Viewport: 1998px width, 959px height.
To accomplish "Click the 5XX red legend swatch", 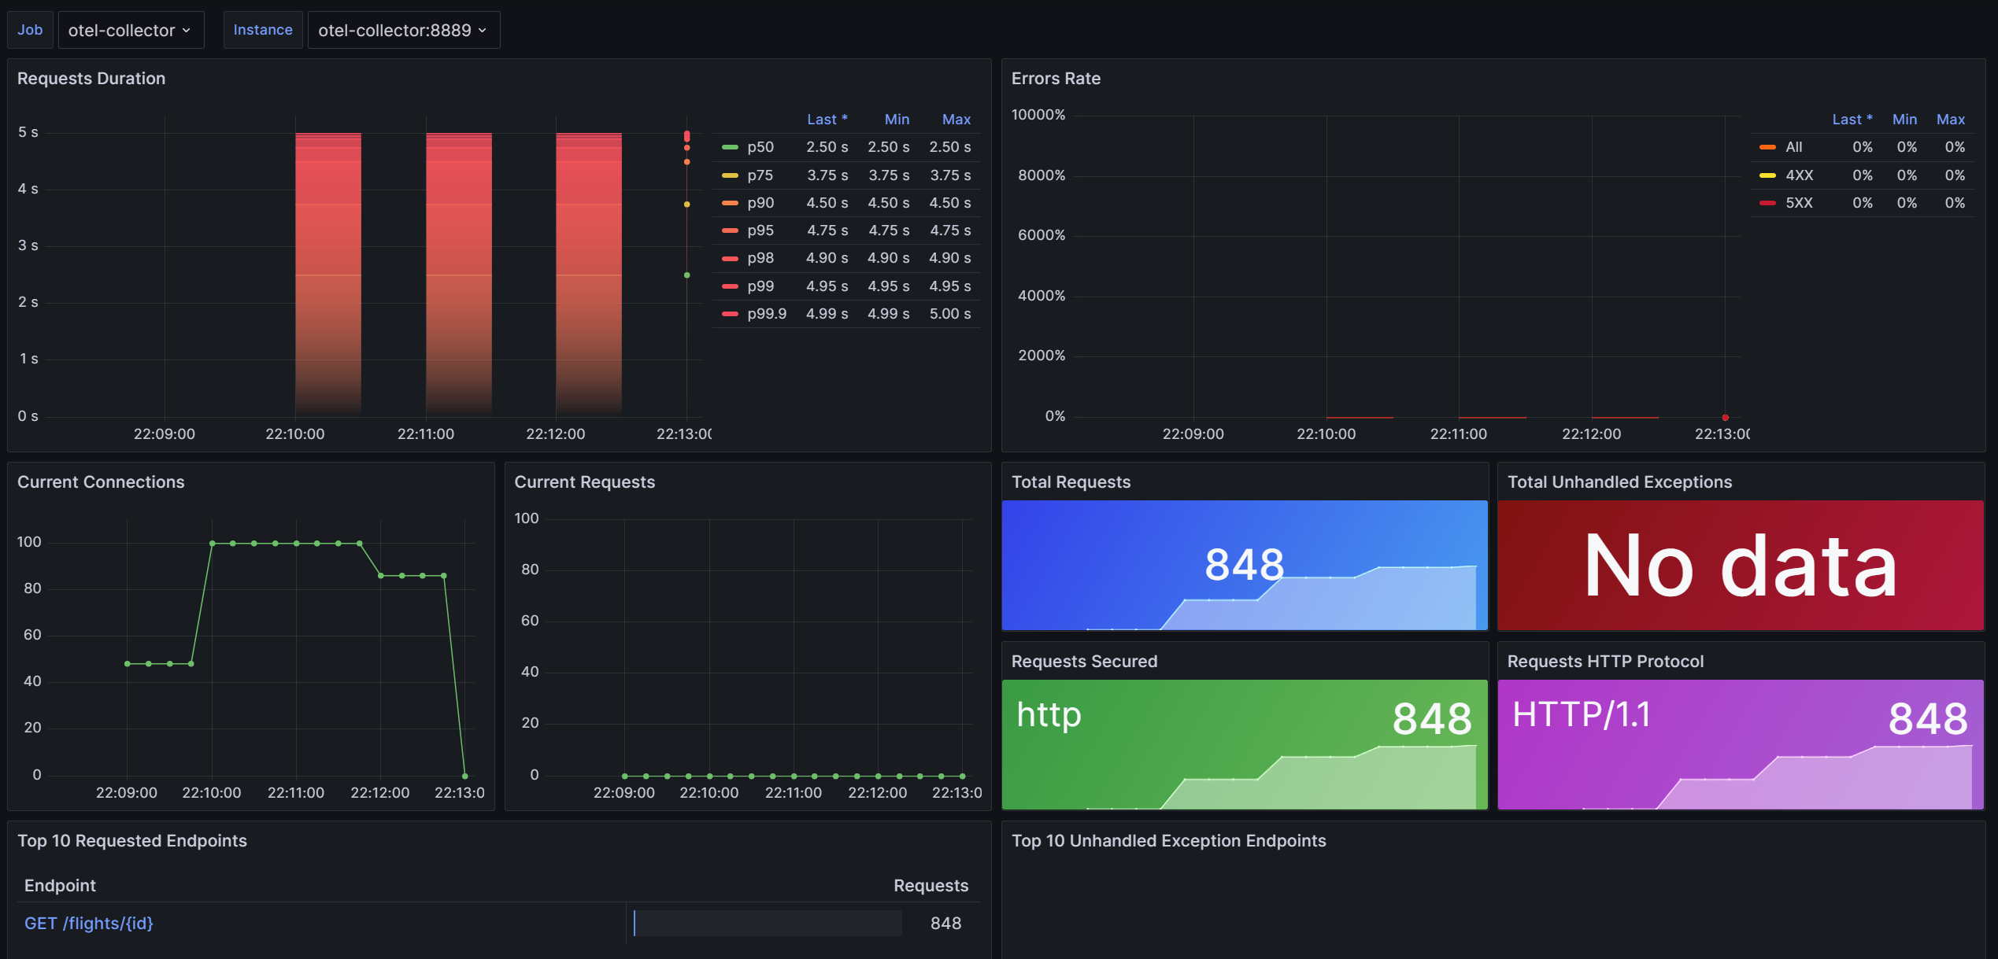I will coord(1768,203).
